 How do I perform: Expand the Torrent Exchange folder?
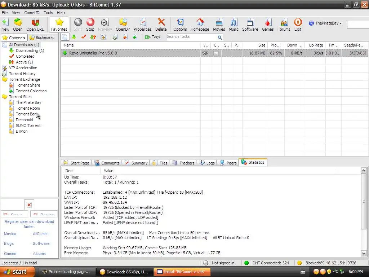click(x=25, y=79)
